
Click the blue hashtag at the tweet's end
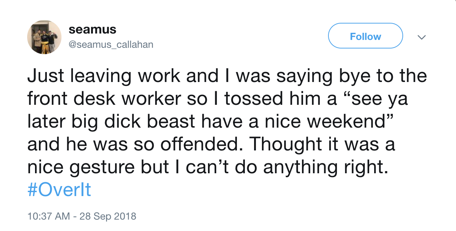[x=59, y=190]
